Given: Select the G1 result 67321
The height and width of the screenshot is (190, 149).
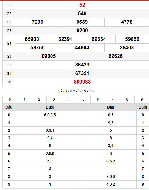Looking at the screenshot, I should click(x=82, y=73).
